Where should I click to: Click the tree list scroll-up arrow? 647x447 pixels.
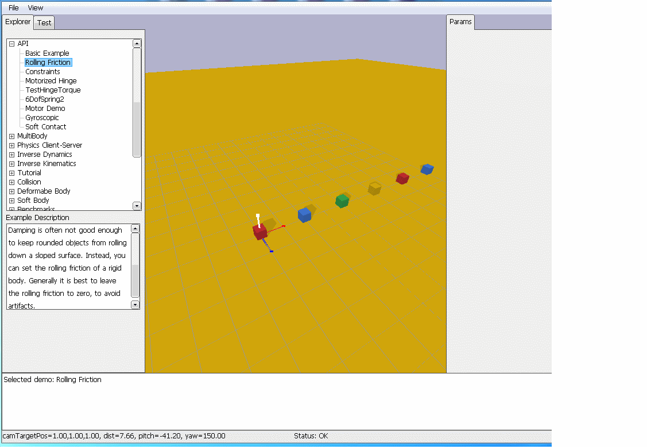(137, 43)
